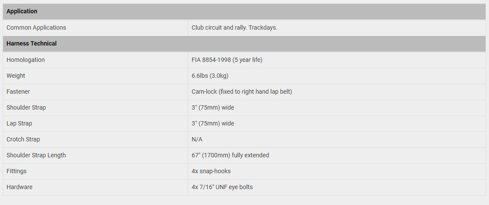The width and height of the screenshot is (489, 205).
Task: Click the Shoulder Strap 3" (75mm) wide value
Action: [x=213, y=107]
